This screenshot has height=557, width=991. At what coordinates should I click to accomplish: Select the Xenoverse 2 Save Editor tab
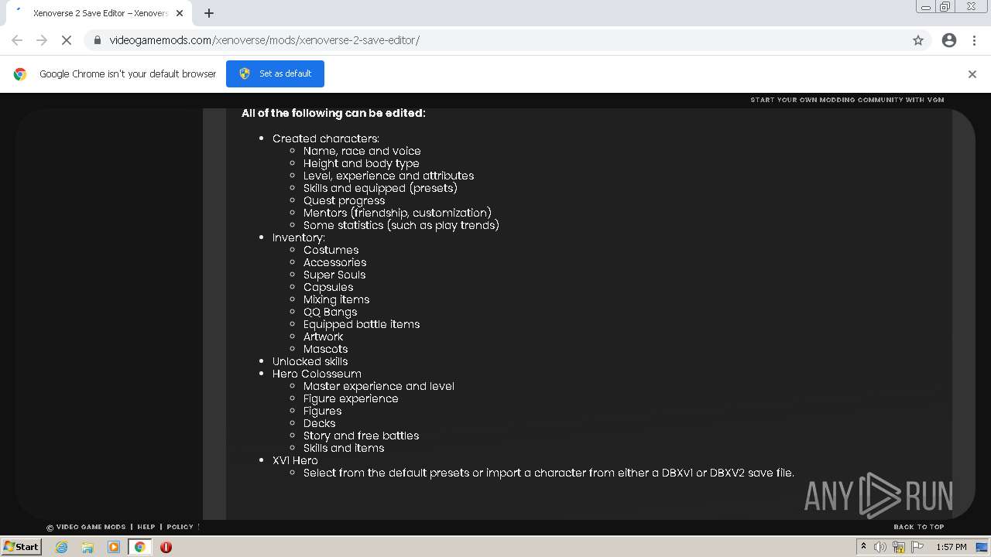point(99,13)
